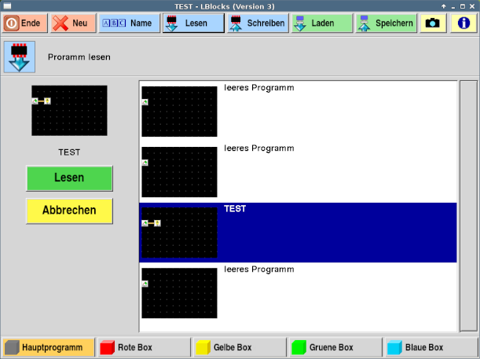The height and width of the screenshot is (359, 480).
Task: Select the highlighted TEST program entry
Action: [298, 232]
